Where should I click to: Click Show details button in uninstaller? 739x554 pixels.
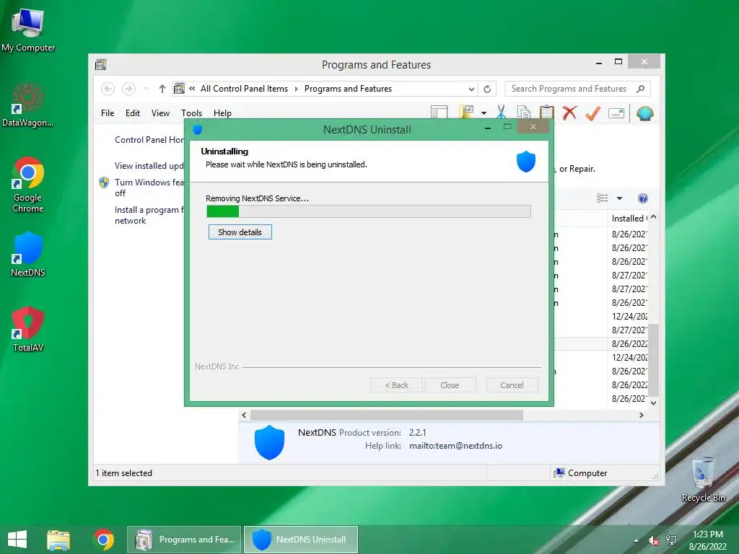(240, 232)
